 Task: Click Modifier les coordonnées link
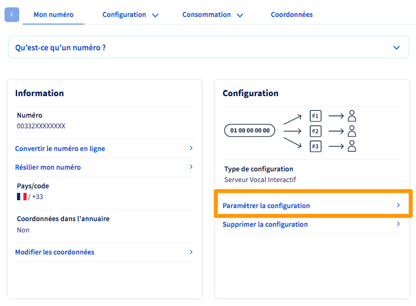(55, 252)
